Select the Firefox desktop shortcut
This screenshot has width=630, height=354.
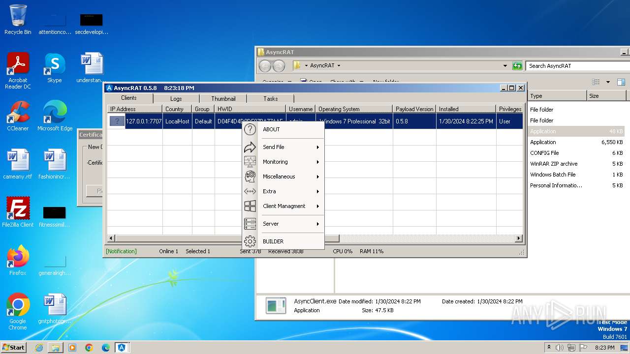click(18, 261)
